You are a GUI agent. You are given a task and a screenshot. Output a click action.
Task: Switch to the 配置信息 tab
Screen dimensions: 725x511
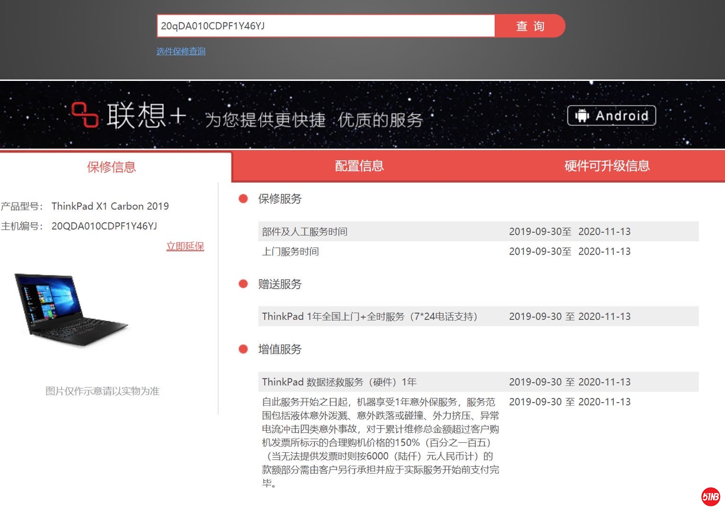(359, 166)
